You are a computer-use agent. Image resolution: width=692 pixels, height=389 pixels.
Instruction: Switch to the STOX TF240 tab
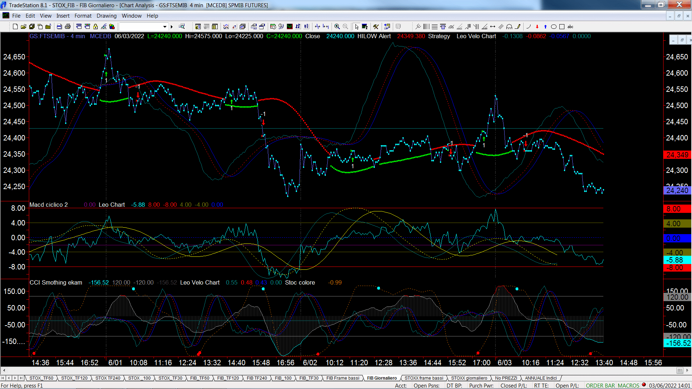(x=108, y=378)
